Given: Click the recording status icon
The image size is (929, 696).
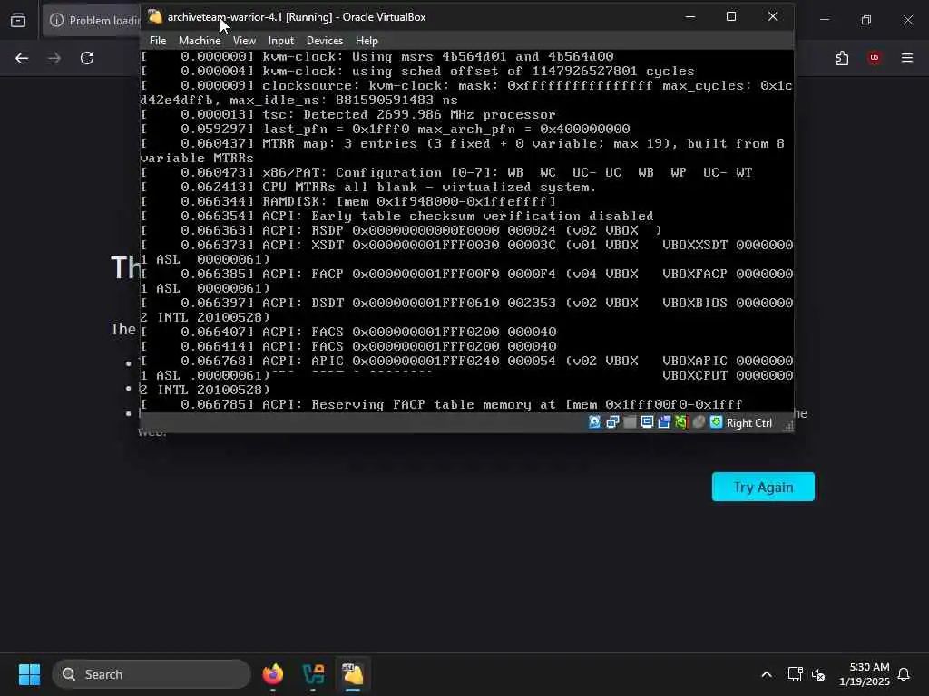Looking at the screenshot, I should tap(664, 422).
